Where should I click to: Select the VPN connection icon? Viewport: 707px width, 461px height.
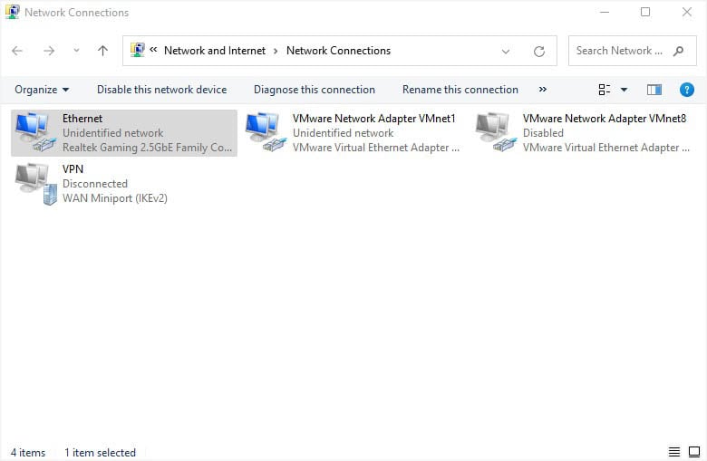point(36,184)
